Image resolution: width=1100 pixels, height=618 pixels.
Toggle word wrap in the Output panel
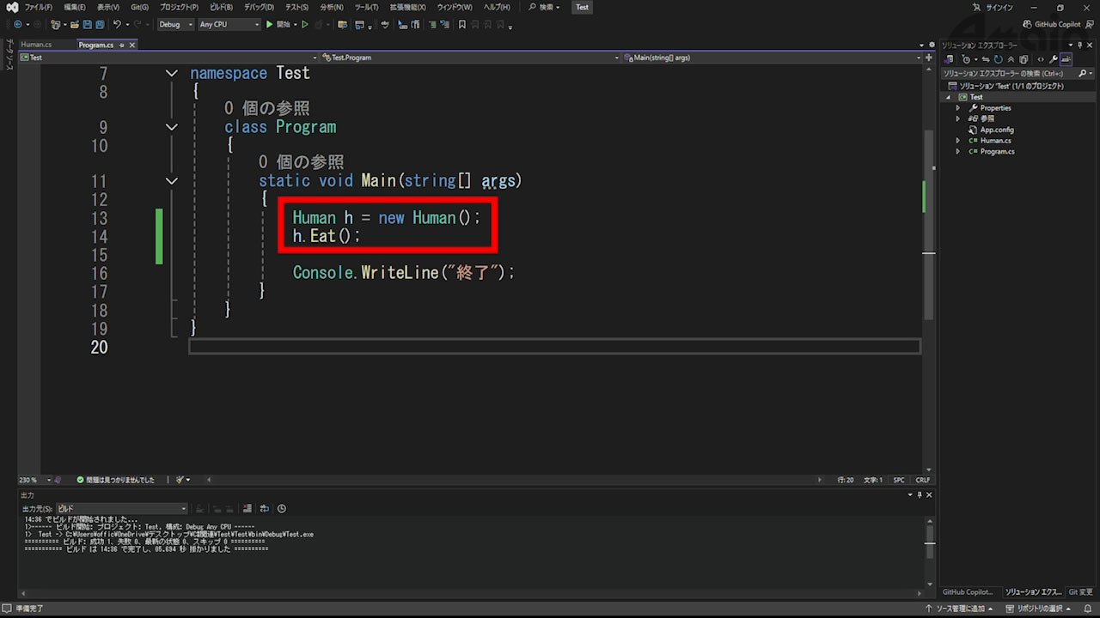(265, 508)
